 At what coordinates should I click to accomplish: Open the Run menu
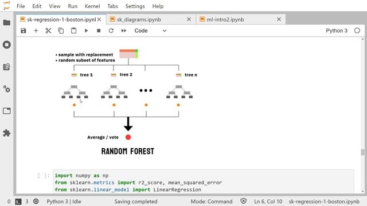(x=73, y=6)
